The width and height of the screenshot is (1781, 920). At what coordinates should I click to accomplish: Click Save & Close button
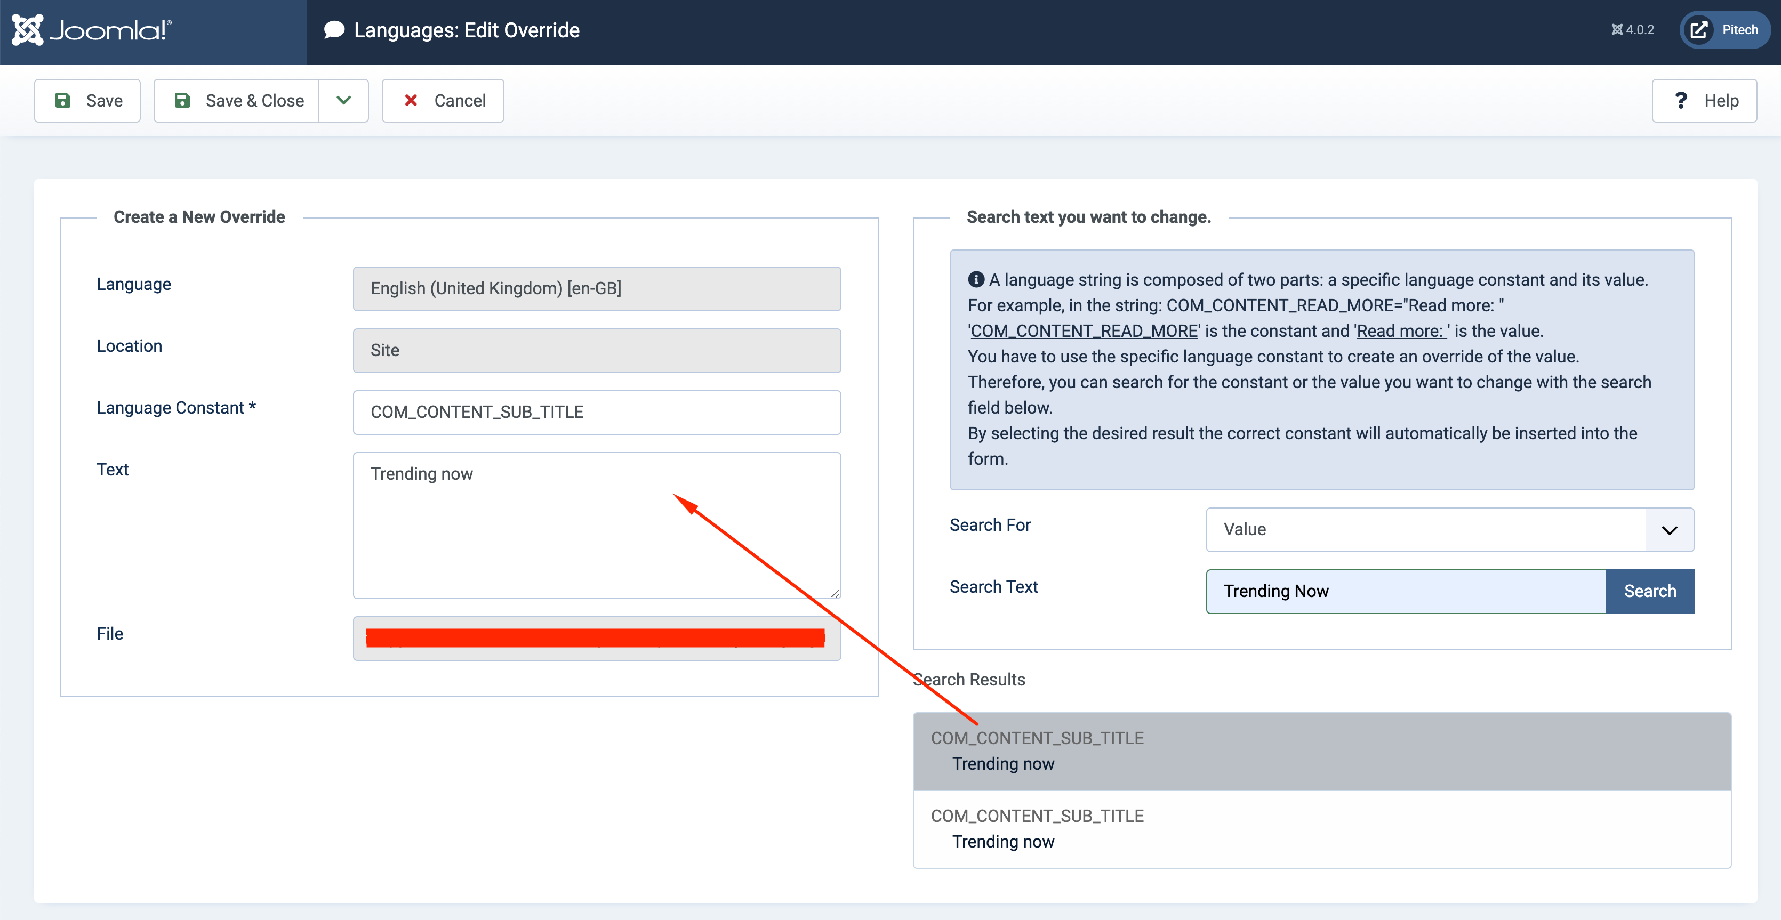[236, 101]
